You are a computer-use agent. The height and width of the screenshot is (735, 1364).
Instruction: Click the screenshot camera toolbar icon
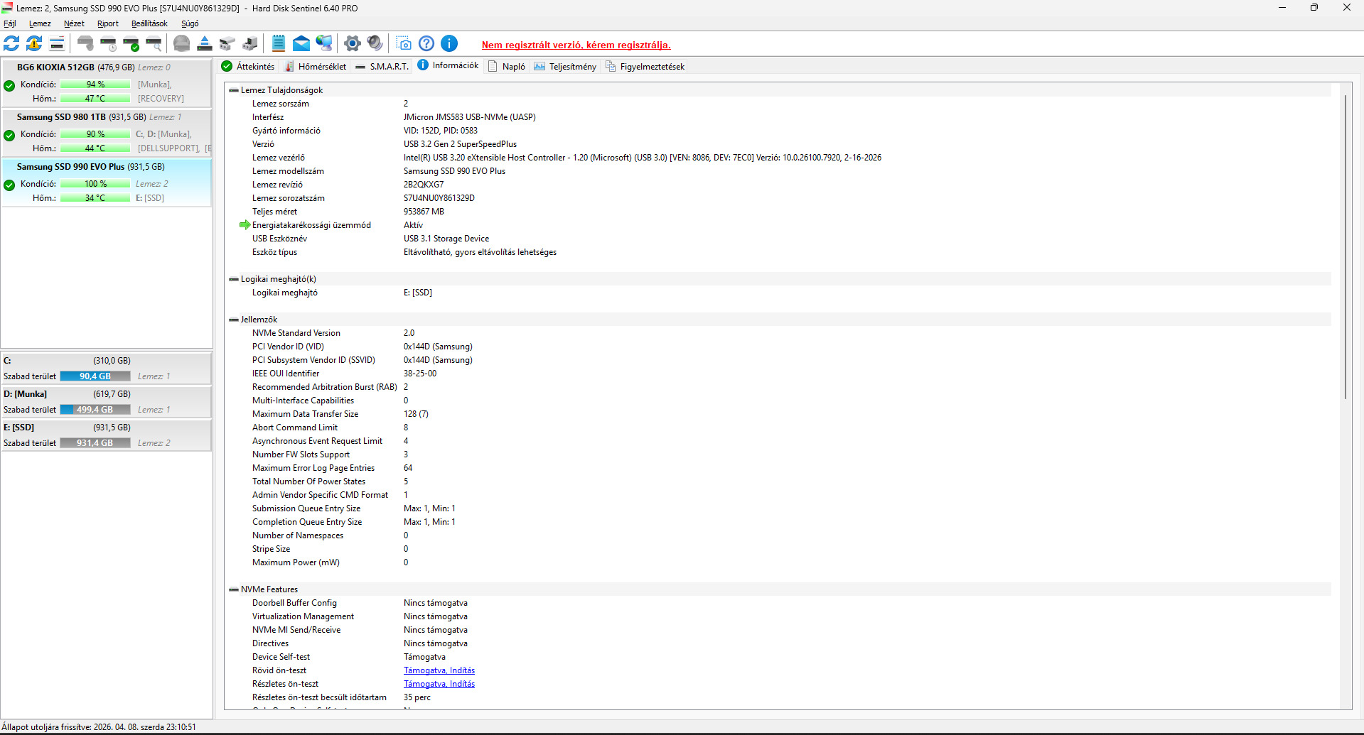404,43
